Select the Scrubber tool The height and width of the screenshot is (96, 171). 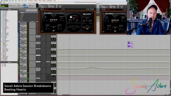coord(30,5)
